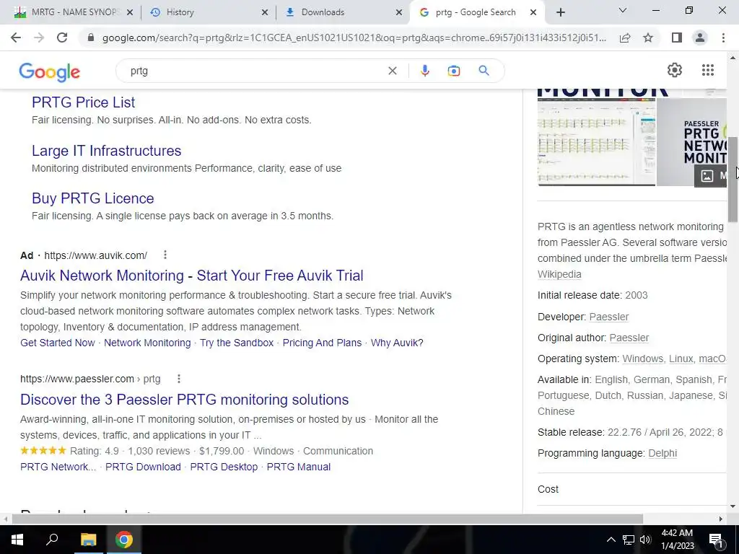This screenshot has width=739, height=554.
Task: Open the PRTG Price List link
Action: coord(84,102)
